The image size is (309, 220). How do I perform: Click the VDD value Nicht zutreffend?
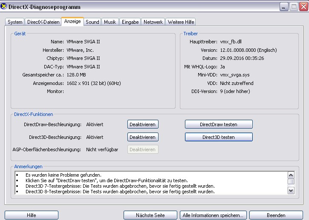(x=237, y=83)
